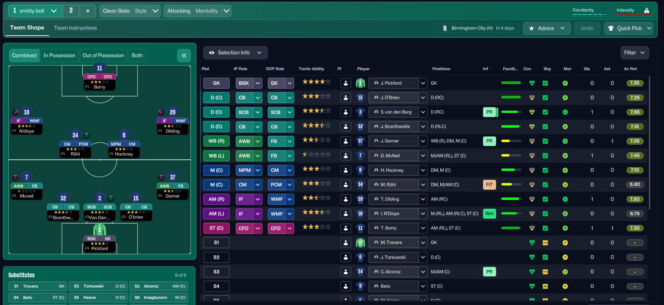Click J. Pickford's goalkeeper shirt icon
Viewport: 664px width, 305px height.
(360, 83)
